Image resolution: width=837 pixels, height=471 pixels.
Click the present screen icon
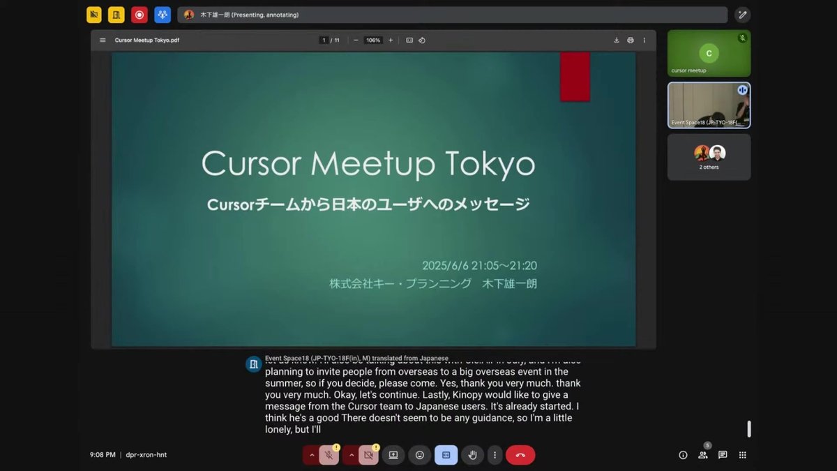pyautogui.click(x=393, y=454)
